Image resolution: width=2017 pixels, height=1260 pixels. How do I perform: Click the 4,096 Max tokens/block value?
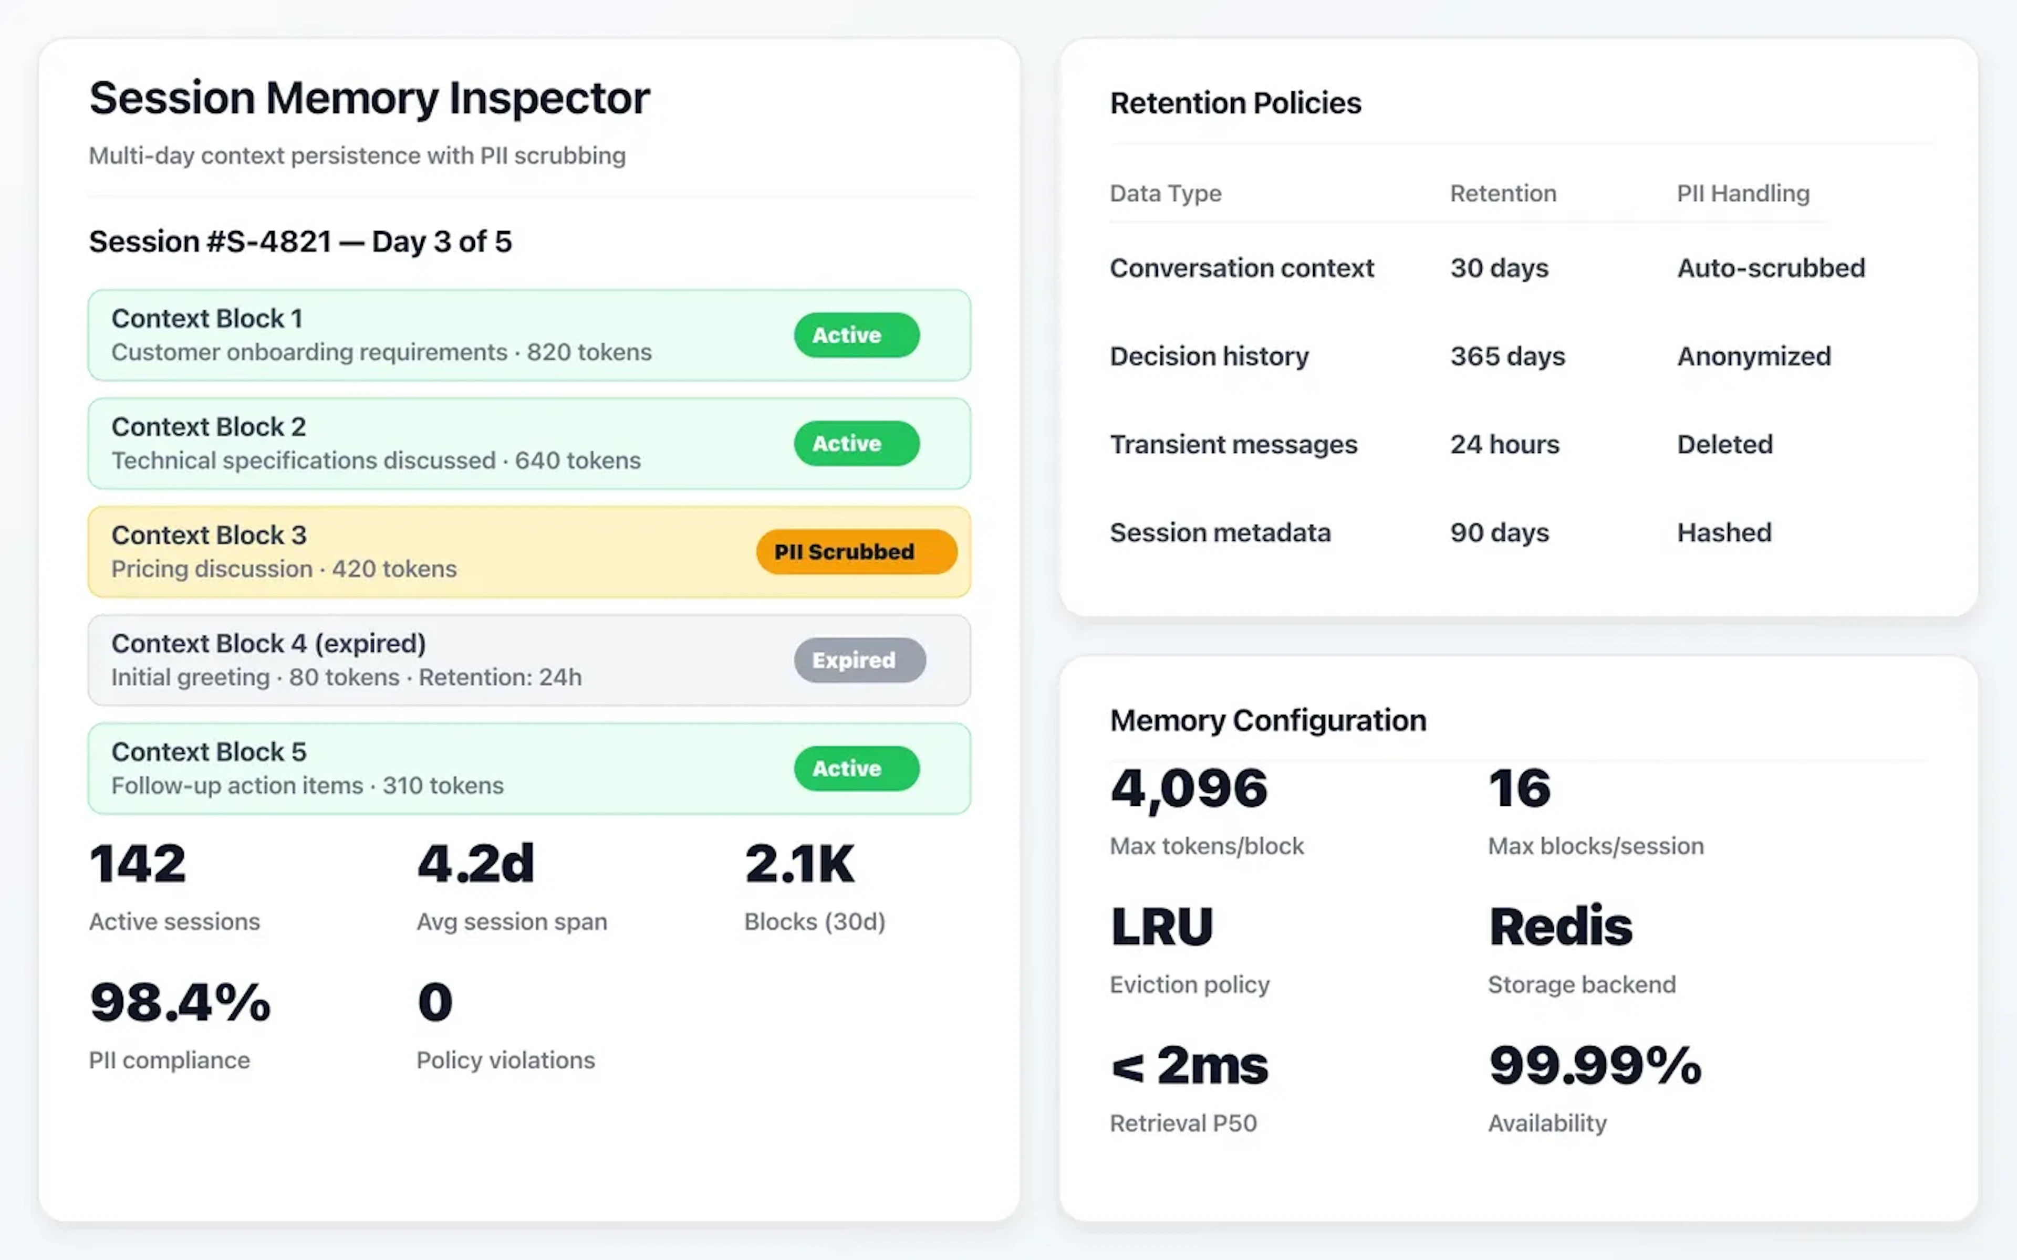(1189, 786)
